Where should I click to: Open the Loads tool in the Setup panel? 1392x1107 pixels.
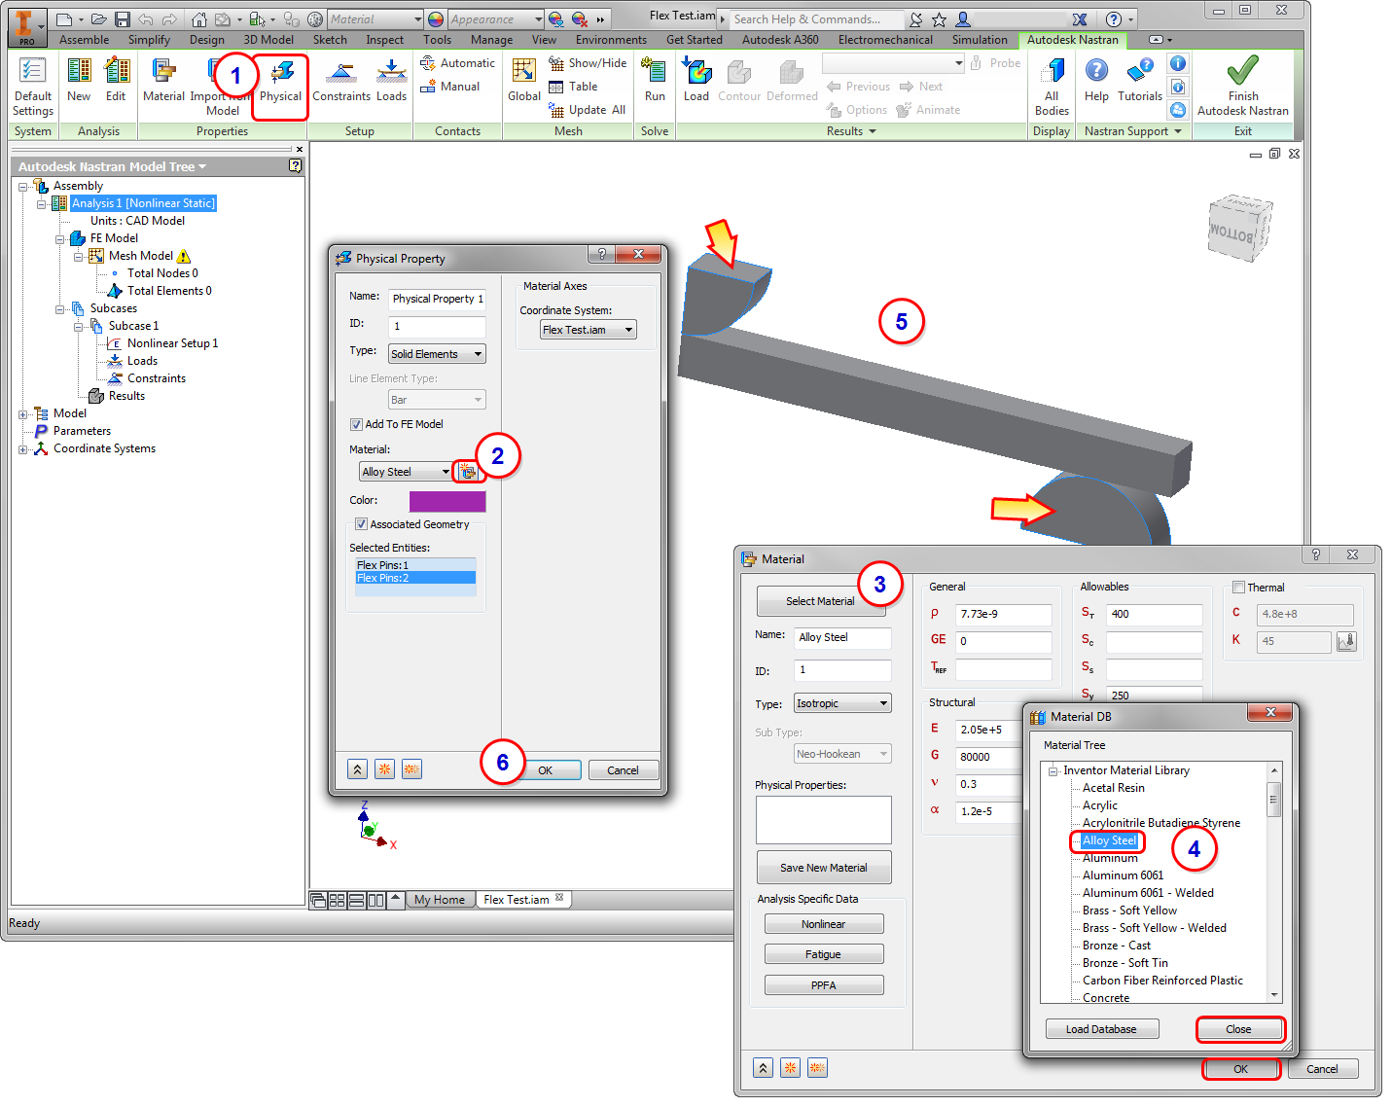pyautogui.click(x=391, y=79)
